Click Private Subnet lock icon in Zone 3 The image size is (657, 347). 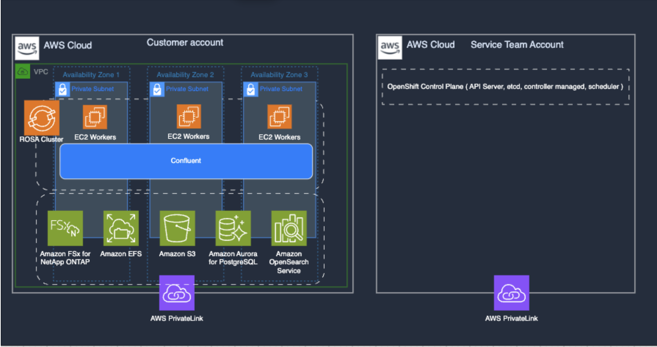(x=250, y=89)
